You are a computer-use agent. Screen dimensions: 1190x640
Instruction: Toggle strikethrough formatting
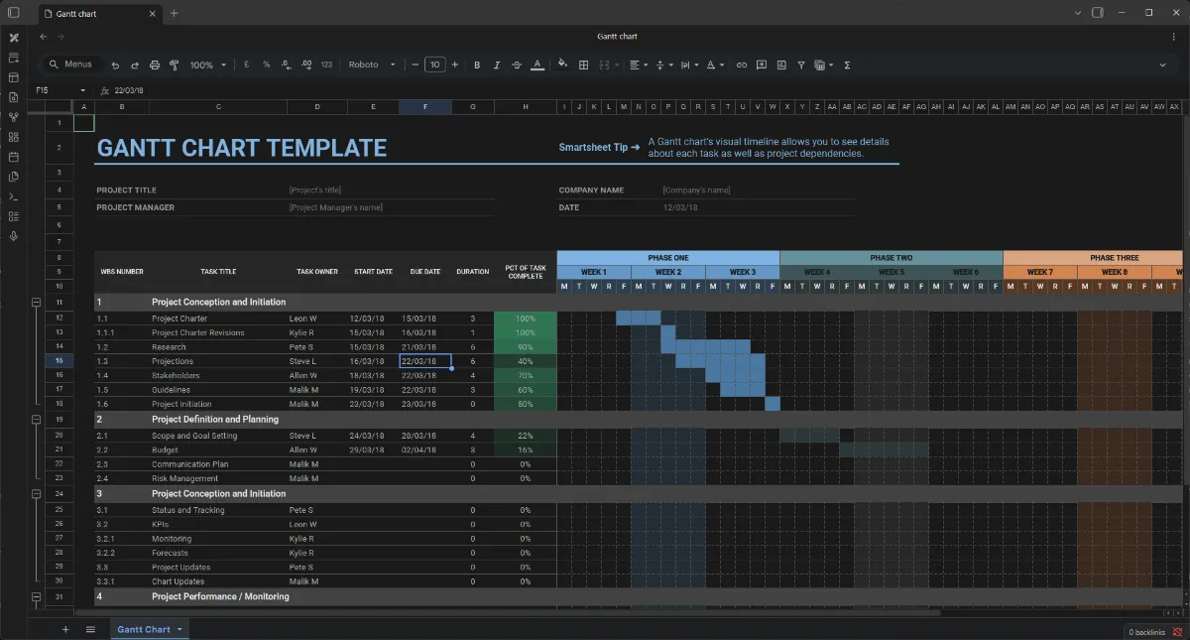pyautogui.click(x=517, y=64)
